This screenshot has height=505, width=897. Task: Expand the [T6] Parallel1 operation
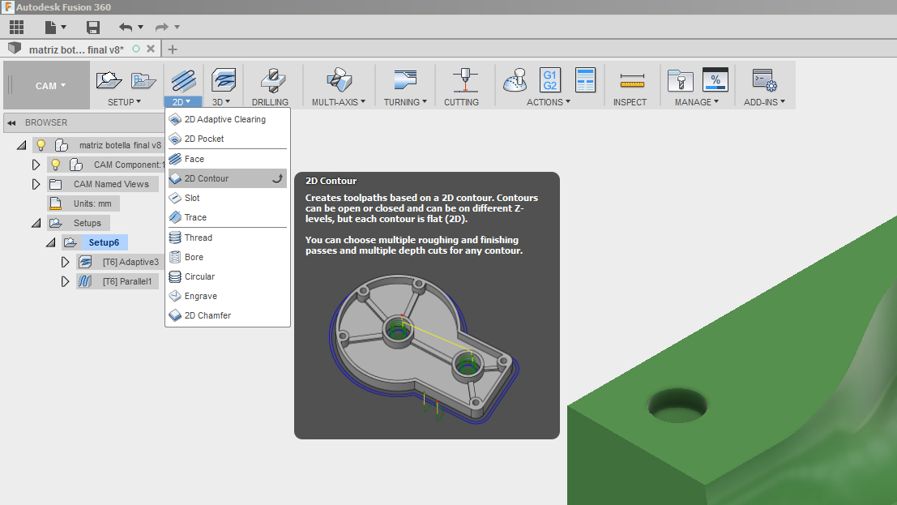coord(65,282)
